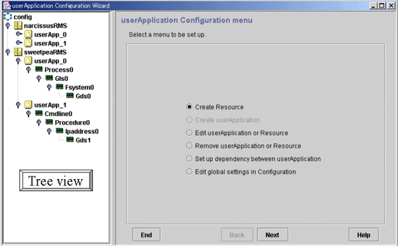The width and height of the screenshot is (398, 246).
Task: Collapse the narcissusRMS tree node
Action: (x=8, y=26)
